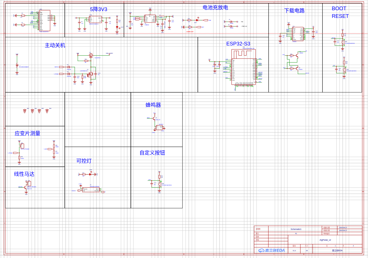
Task: Select the red LED symbol in 可控灯 block
Action: click(x=90, y=174)
